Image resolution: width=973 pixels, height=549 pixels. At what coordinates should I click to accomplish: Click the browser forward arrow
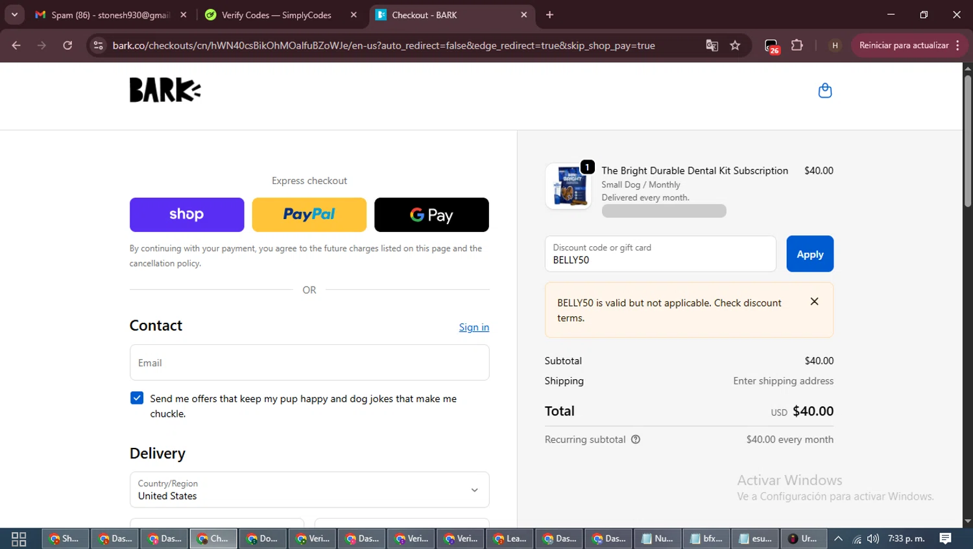coord(42,45)
